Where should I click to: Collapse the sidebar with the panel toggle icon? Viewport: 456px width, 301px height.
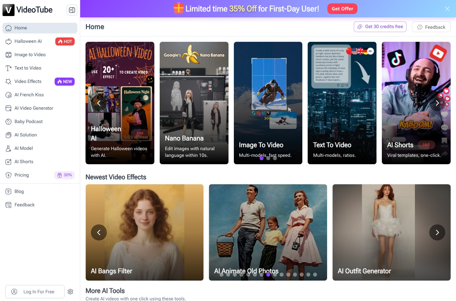coord(72,10)
